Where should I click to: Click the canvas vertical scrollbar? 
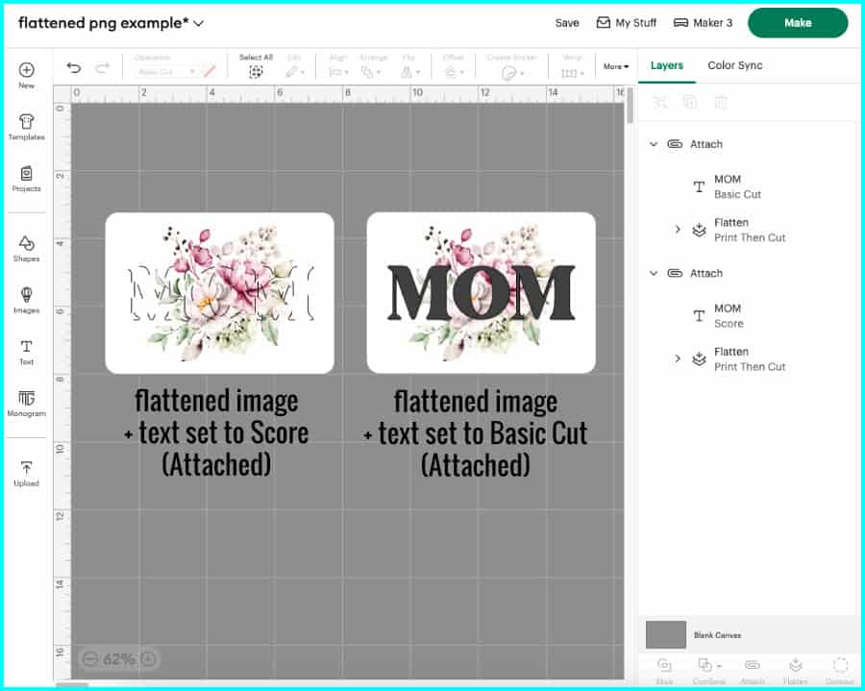[630, 105]
